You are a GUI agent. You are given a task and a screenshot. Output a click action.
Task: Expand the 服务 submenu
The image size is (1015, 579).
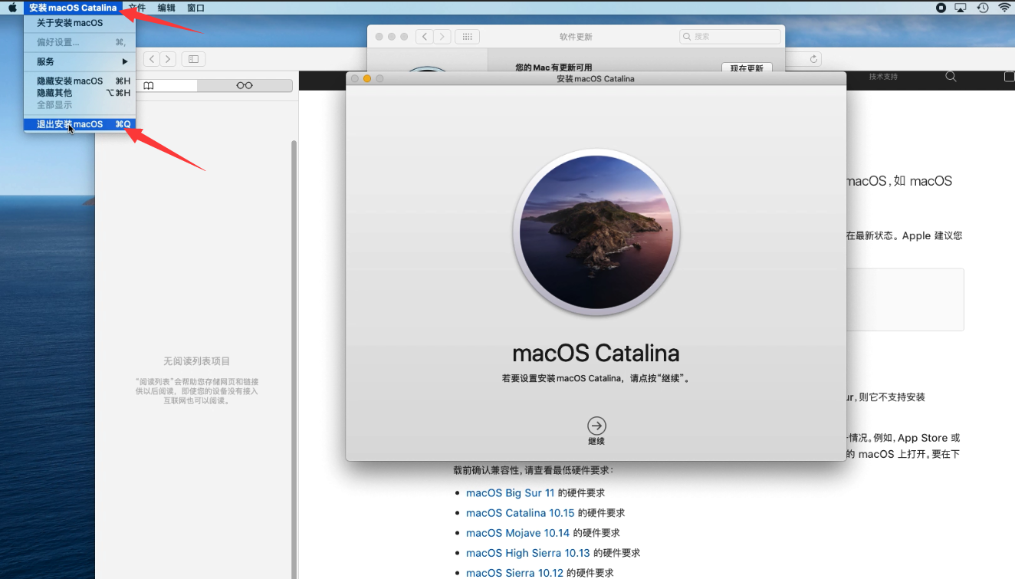80,61
